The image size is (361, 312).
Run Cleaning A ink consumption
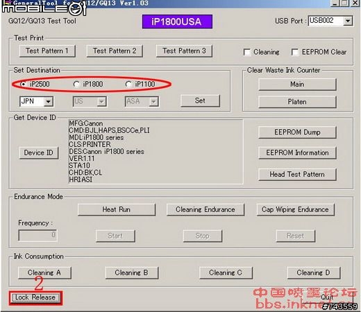(44, 272)
